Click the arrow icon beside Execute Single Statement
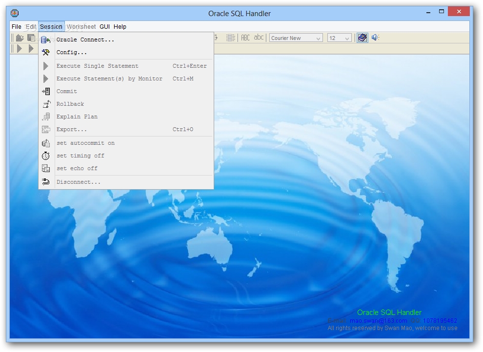The image size is (483, 352). pyautogui.click(x=45, y=66)
